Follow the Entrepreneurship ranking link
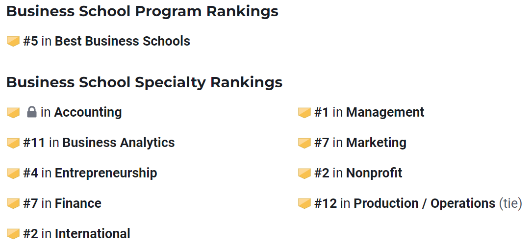 [105, 173]
